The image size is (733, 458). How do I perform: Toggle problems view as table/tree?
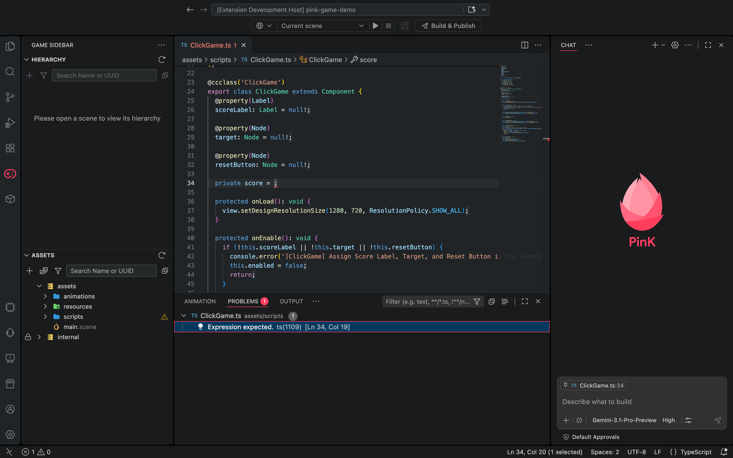(505, 302)
